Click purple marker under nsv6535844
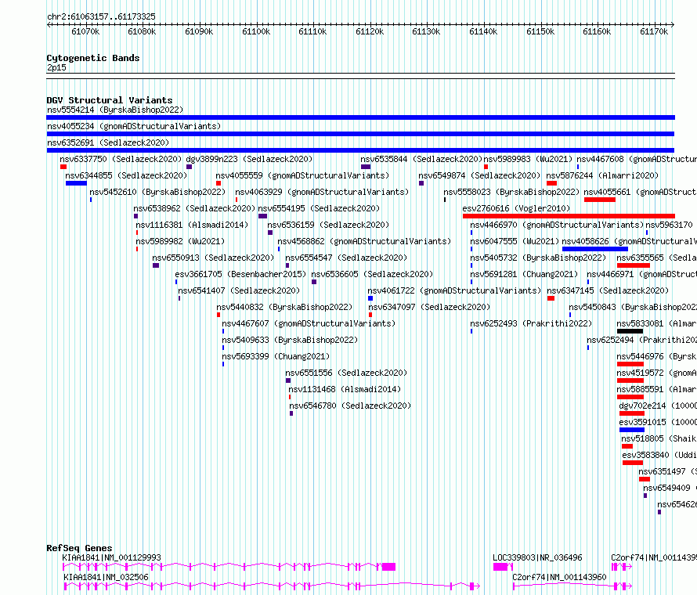Viewport: 697px width, 595px height. [366, 167]
